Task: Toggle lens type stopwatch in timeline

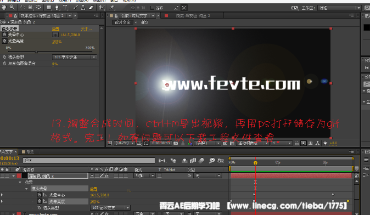Action: tap(39, 208)
